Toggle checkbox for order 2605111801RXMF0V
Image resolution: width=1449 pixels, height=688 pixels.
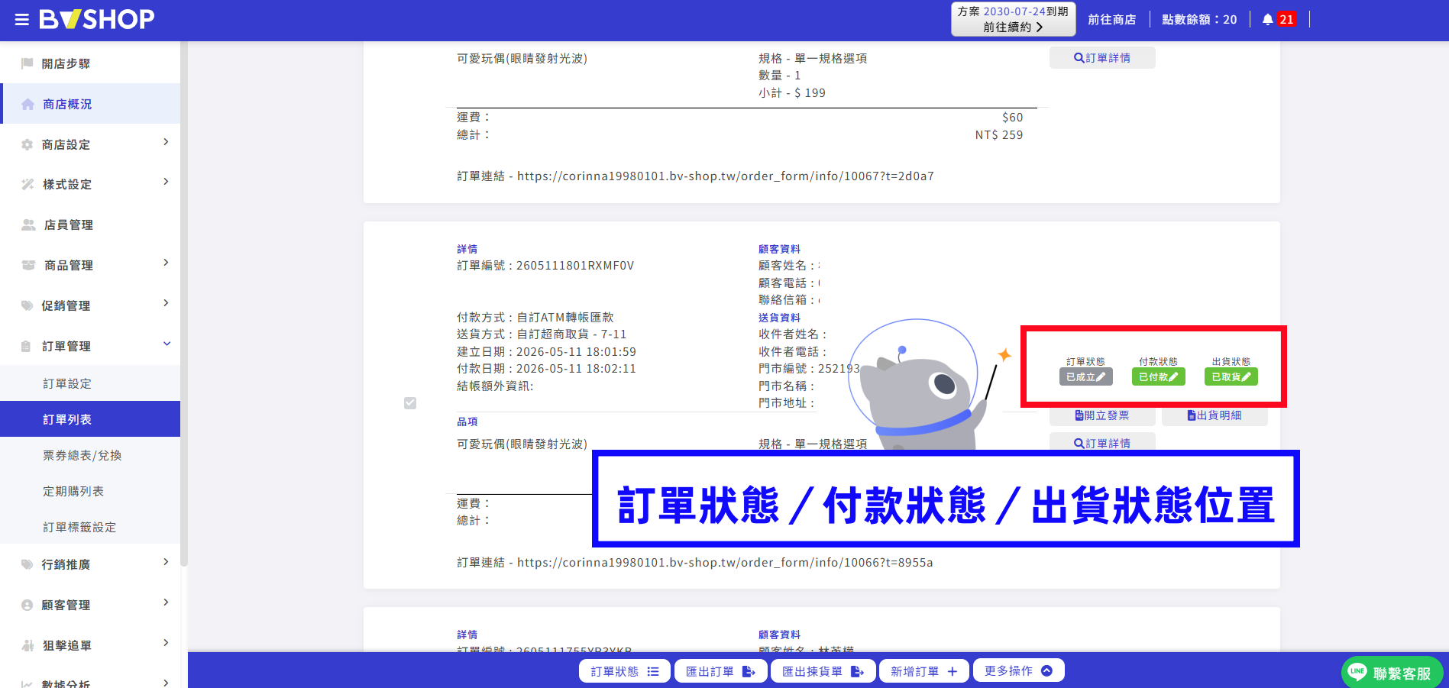pos(410,402)
